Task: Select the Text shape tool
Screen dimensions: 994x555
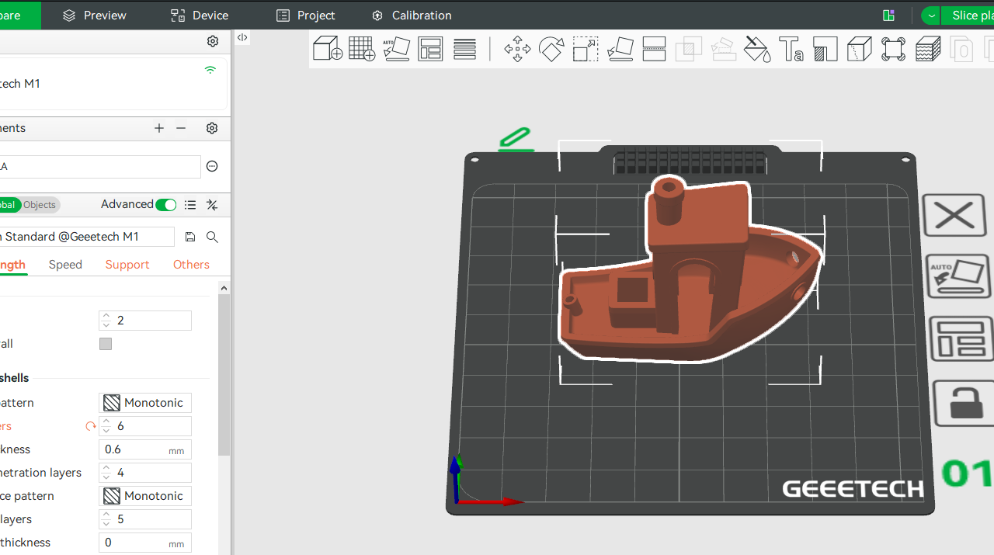Action: (791, 49)
